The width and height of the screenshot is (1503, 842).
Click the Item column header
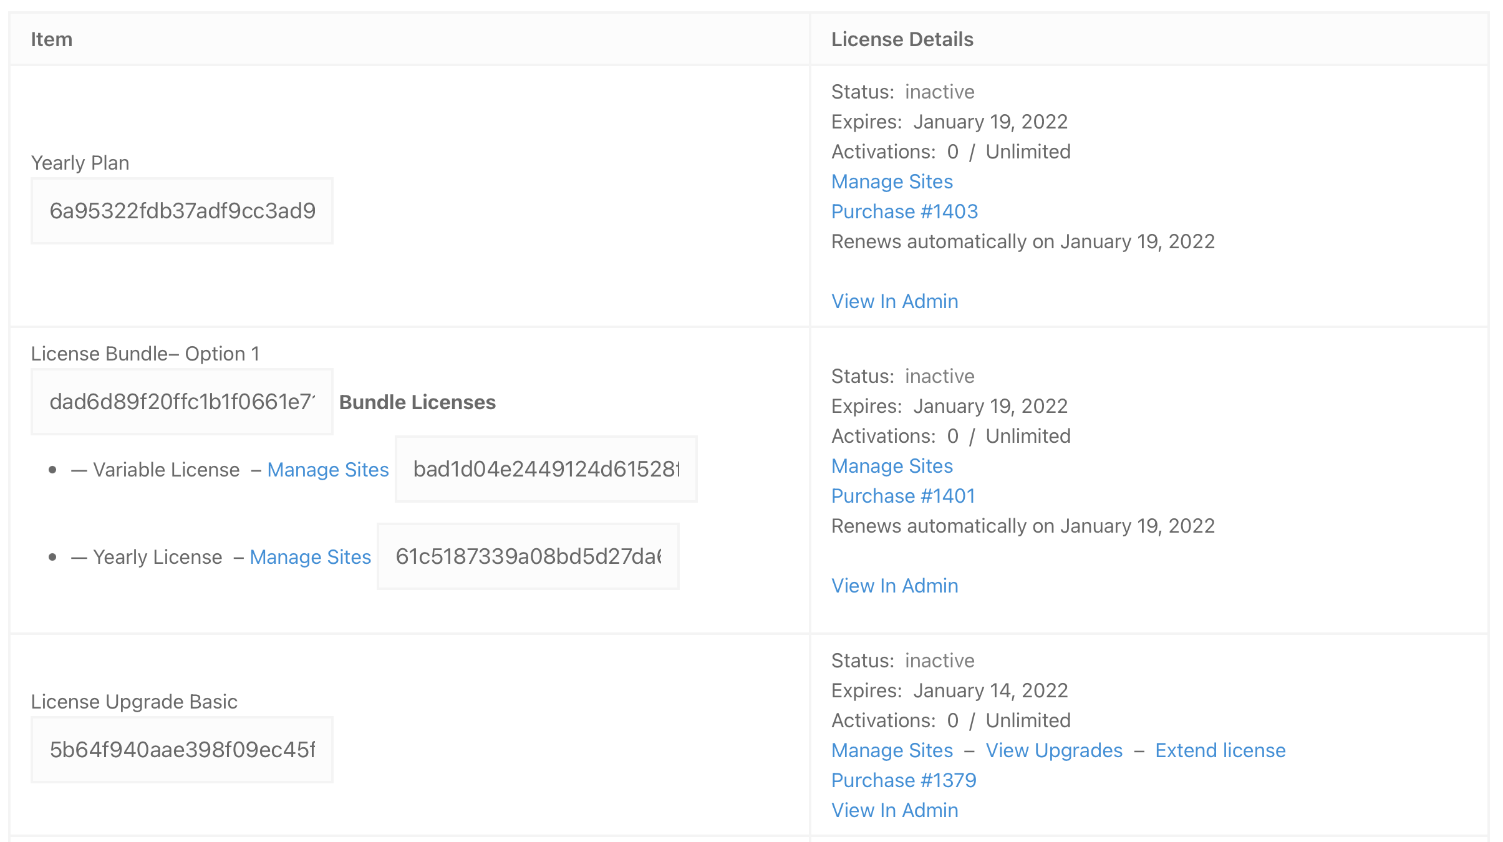pyautogui.click(x=52, y=39)
